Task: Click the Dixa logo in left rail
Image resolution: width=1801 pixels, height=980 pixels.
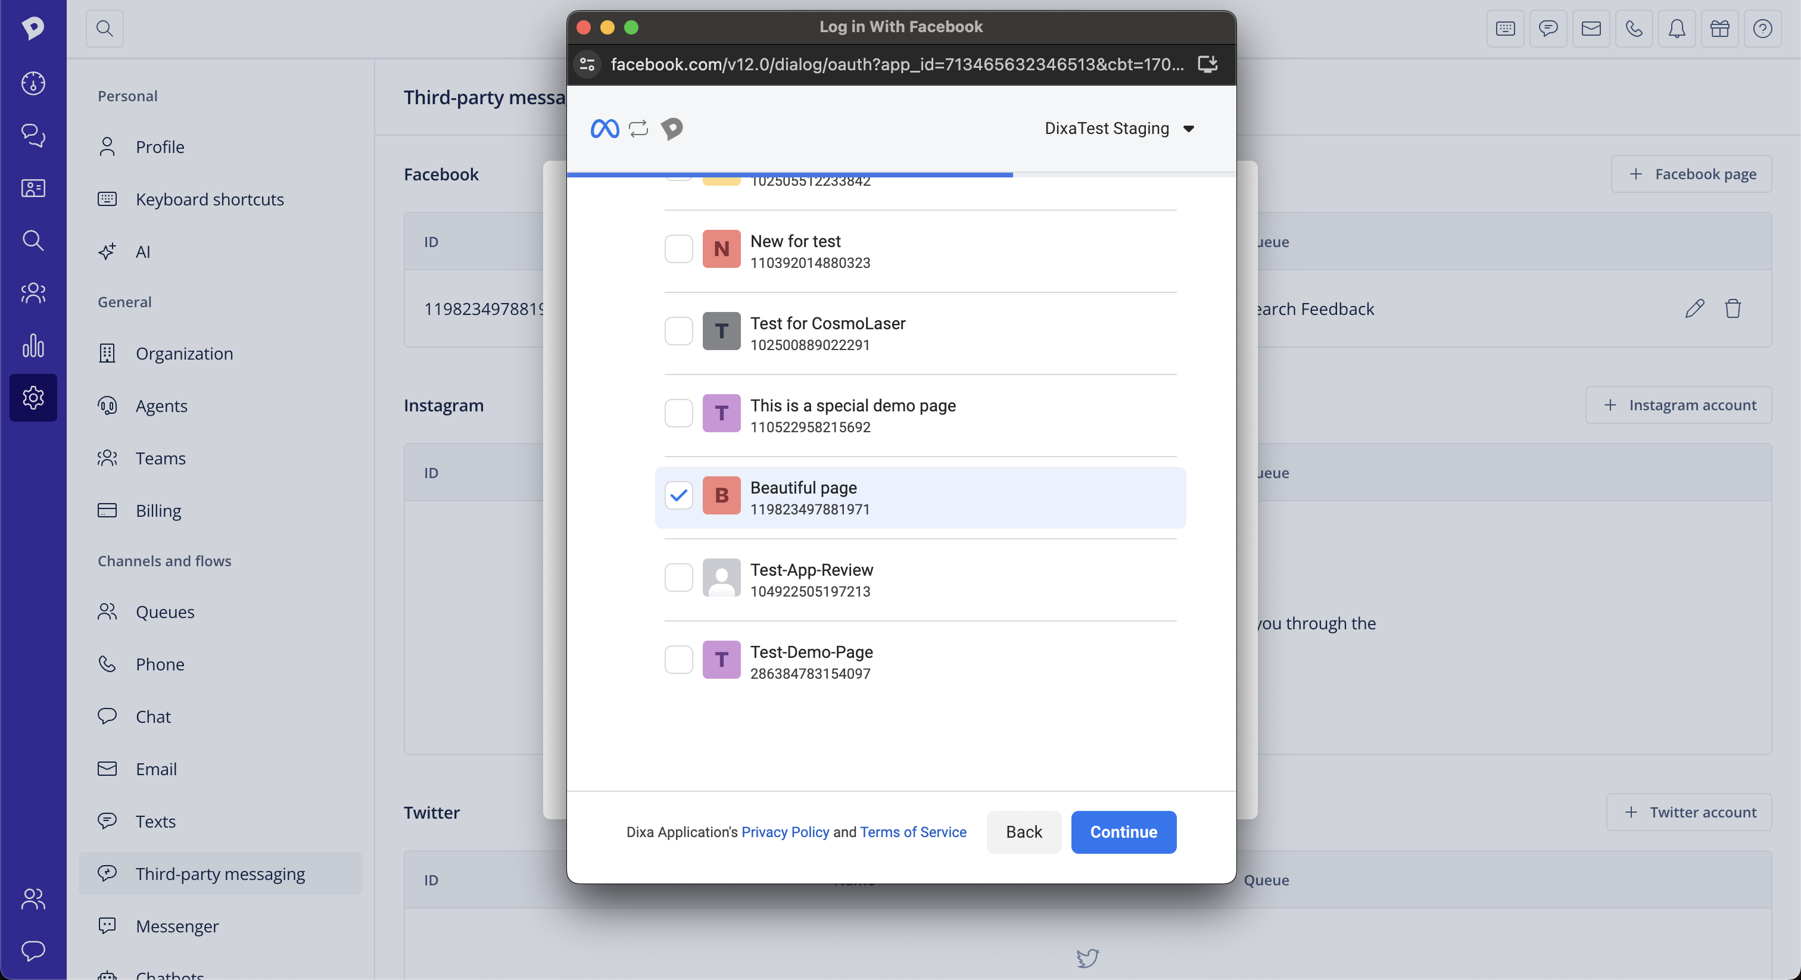Action: click(x=33, y=28)
